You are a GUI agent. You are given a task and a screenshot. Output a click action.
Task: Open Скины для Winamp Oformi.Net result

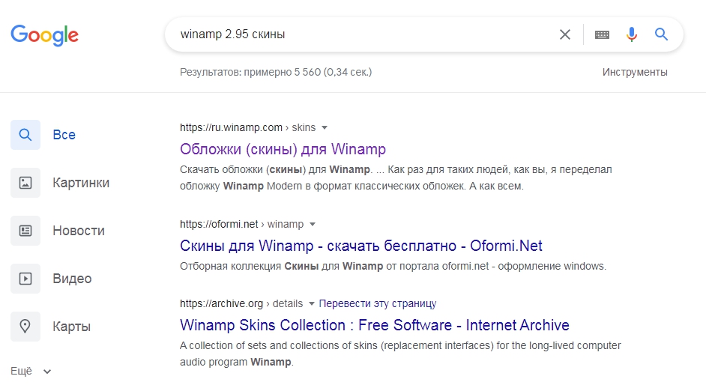click(x=361, y=246)
